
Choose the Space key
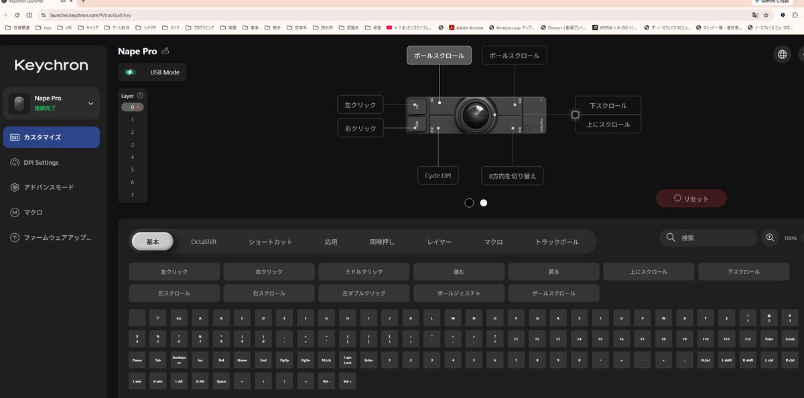point(221,381)
